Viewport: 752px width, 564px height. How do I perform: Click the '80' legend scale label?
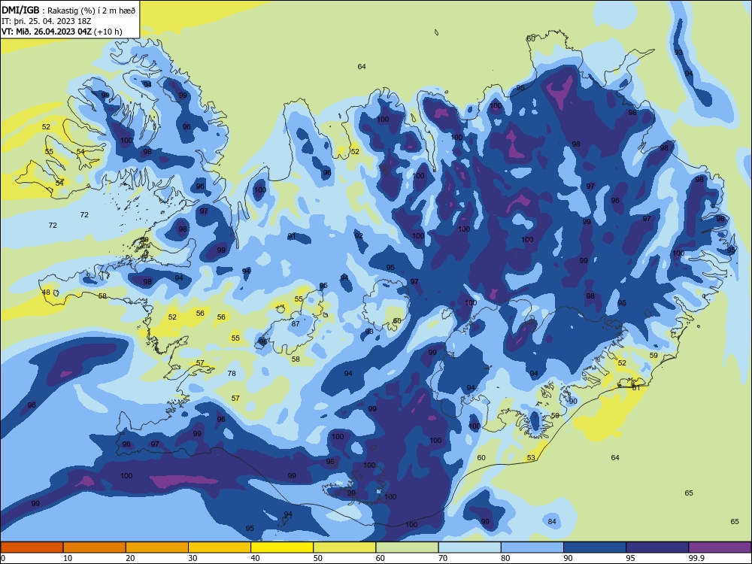505,558
